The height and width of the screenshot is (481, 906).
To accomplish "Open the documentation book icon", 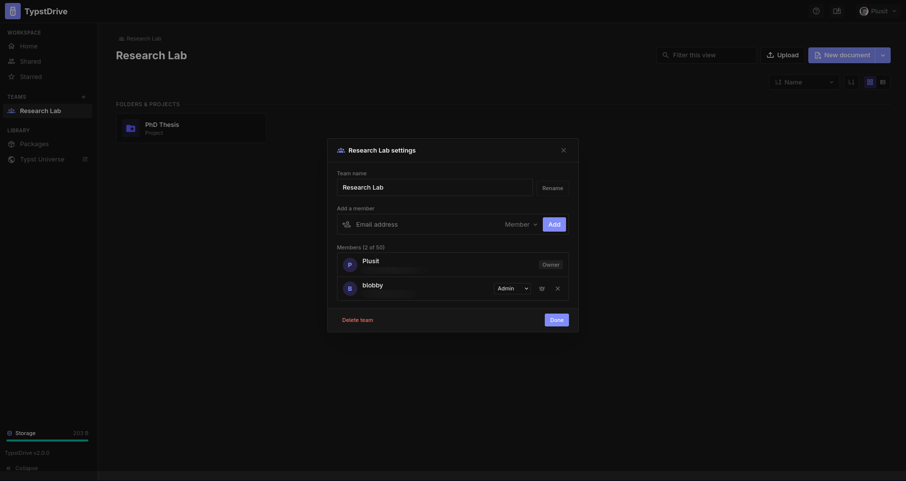I will [x=837, y=11].
